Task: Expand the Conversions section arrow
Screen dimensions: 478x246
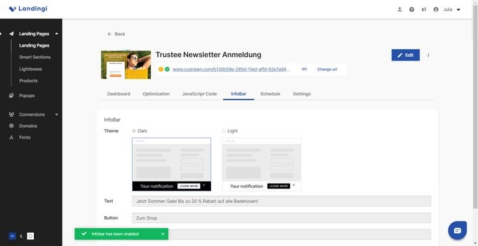Action: [x=56, y=115]
